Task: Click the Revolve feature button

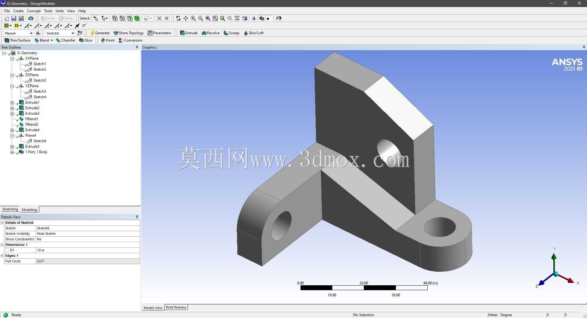Action: click(211, 33)
